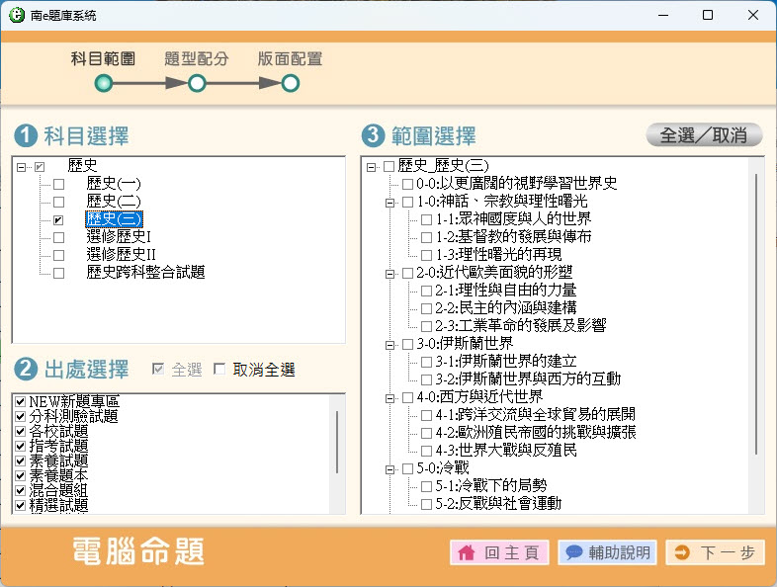The height and width of the screenshot is (587, 777).
Task: Check 2-2:民主的內涵與建構
Action: [x=426, y=308]
